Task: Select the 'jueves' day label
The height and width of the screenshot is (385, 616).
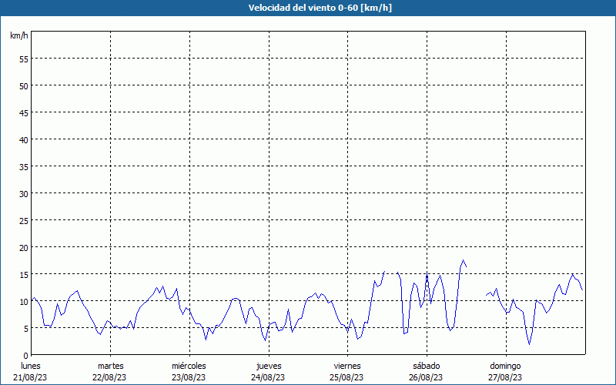Action: (x=269, y=367)
